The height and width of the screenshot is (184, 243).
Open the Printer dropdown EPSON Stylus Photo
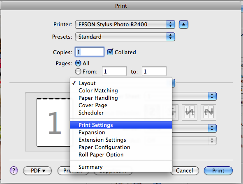coord(125,25)
